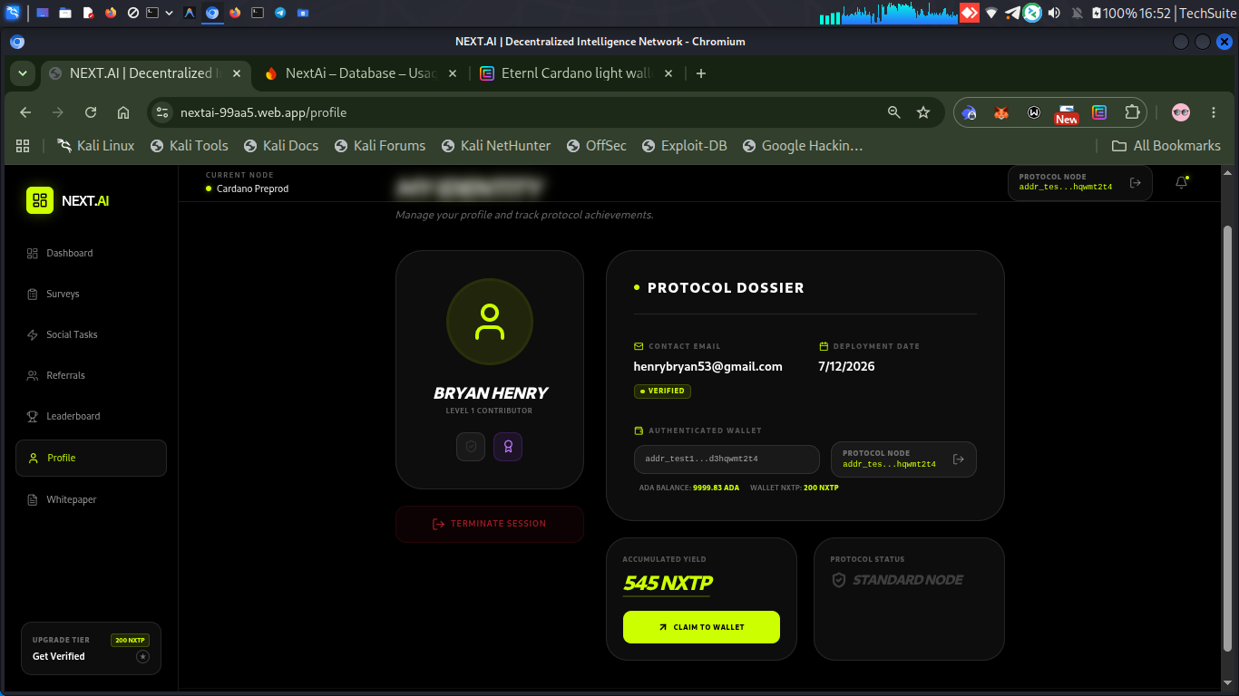
Task: Expand the terminal dropdown arrow in the taskbar
Action: [169, 13]
